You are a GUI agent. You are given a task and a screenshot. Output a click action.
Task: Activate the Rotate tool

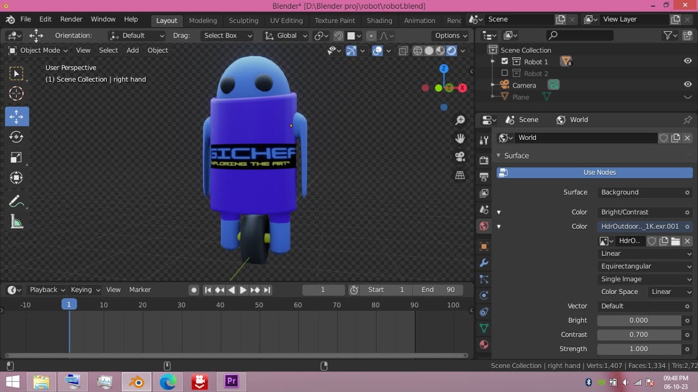[x=16, y=137]
